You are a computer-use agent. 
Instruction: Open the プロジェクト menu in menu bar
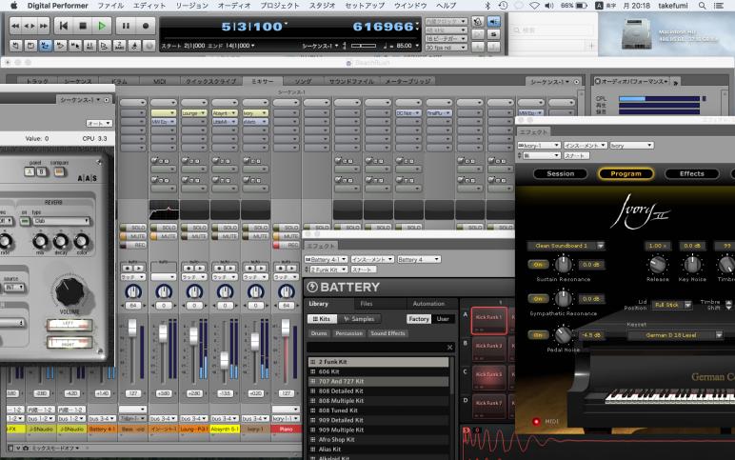(279, 6)
